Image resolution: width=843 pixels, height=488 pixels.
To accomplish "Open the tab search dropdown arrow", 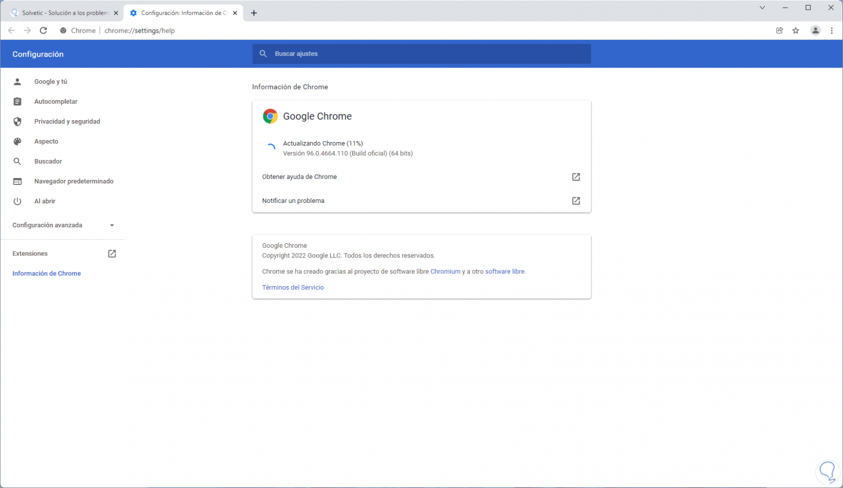I will [762, 8].
